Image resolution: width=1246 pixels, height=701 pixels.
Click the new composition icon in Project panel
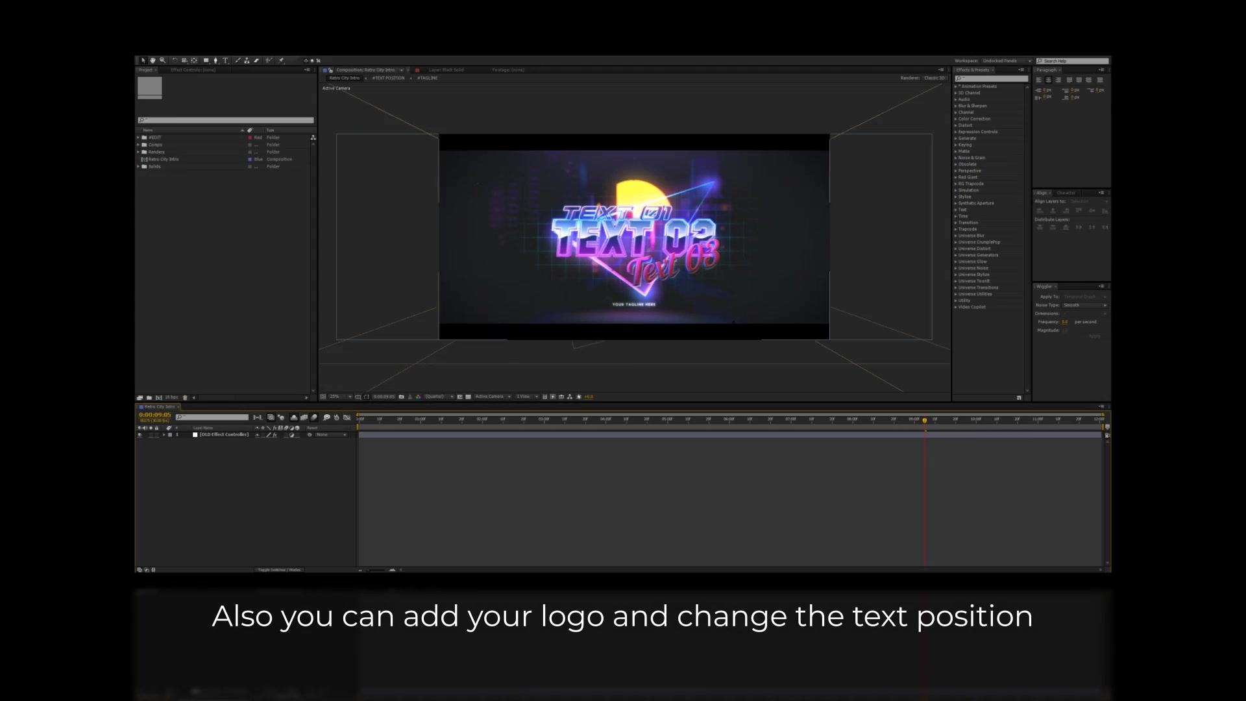(159, 397)
